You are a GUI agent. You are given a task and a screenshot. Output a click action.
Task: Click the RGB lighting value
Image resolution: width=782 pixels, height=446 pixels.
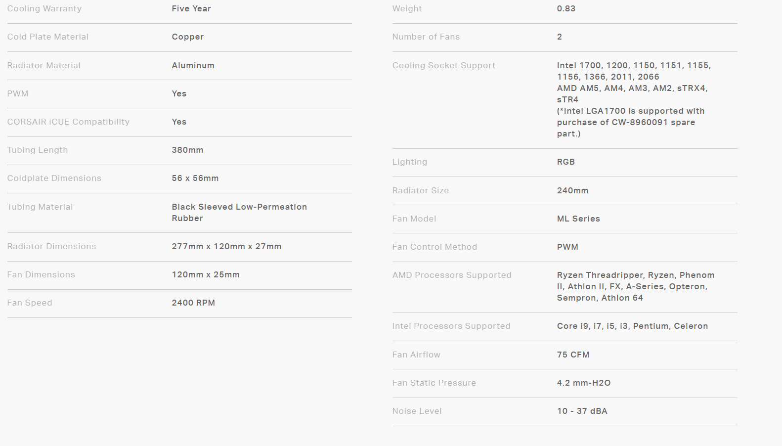(x=566, y=162)
